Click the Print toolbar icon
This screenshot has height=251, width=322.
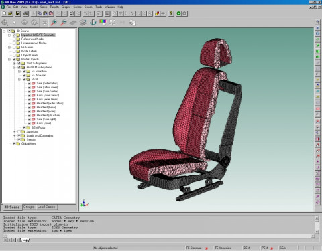25,13
